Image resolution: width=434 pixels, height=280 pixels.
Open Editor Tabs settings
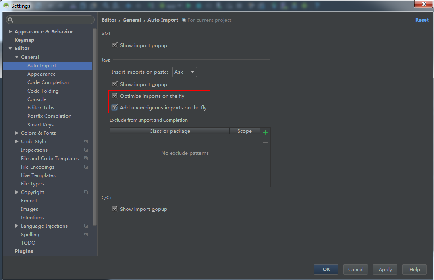pos(41,108)
